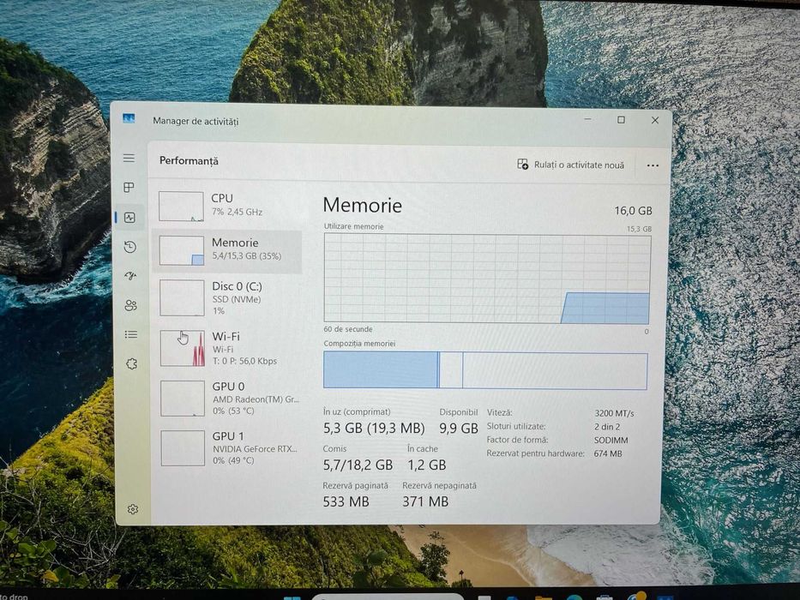800x600 pixels.
Task: Go to the Processes page icon
Action: click(129, 187)
